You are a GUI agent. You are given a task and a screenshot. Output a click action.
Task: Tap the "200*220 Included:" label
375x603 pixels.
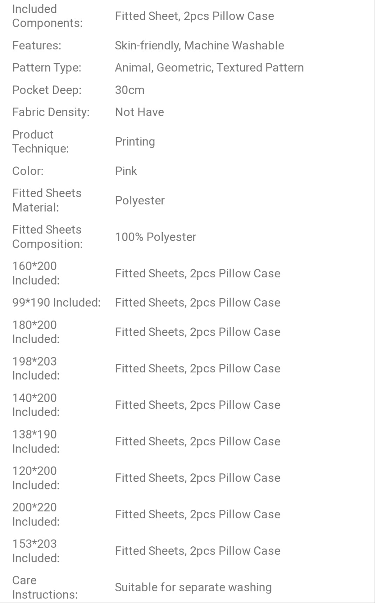click(36, 514)
